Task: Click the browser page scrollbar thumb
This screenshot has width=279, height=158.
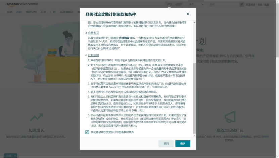Action: 277,30
